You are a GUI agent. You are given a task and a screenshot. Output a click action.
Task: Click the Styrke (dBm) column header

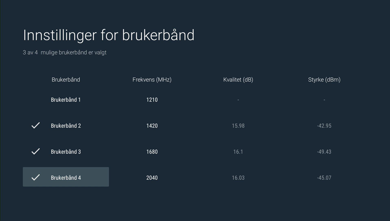pyautogui.click(x=324, y=79)
